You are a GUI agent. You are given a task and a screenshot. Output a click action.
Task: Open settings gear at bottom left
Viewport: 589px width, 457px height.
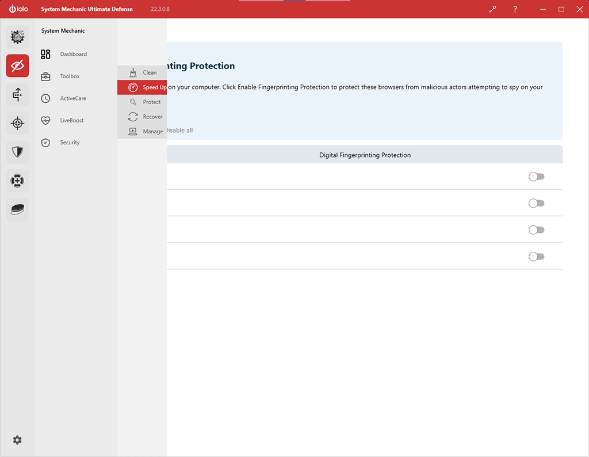click(17, 440)
